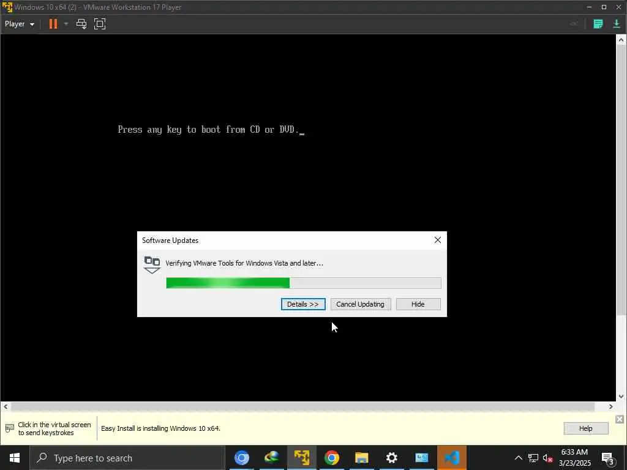Click the Cancel Updating button

[x=360, y=304]
